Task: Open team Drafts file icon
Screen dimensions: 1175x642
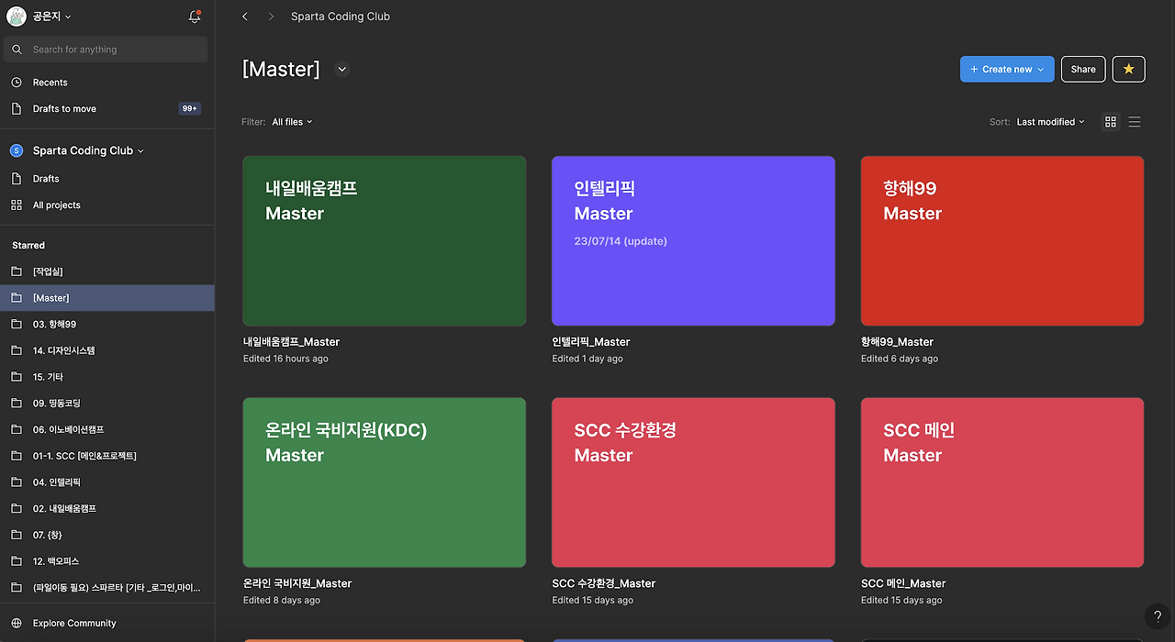Action: [x=17, y=179]
